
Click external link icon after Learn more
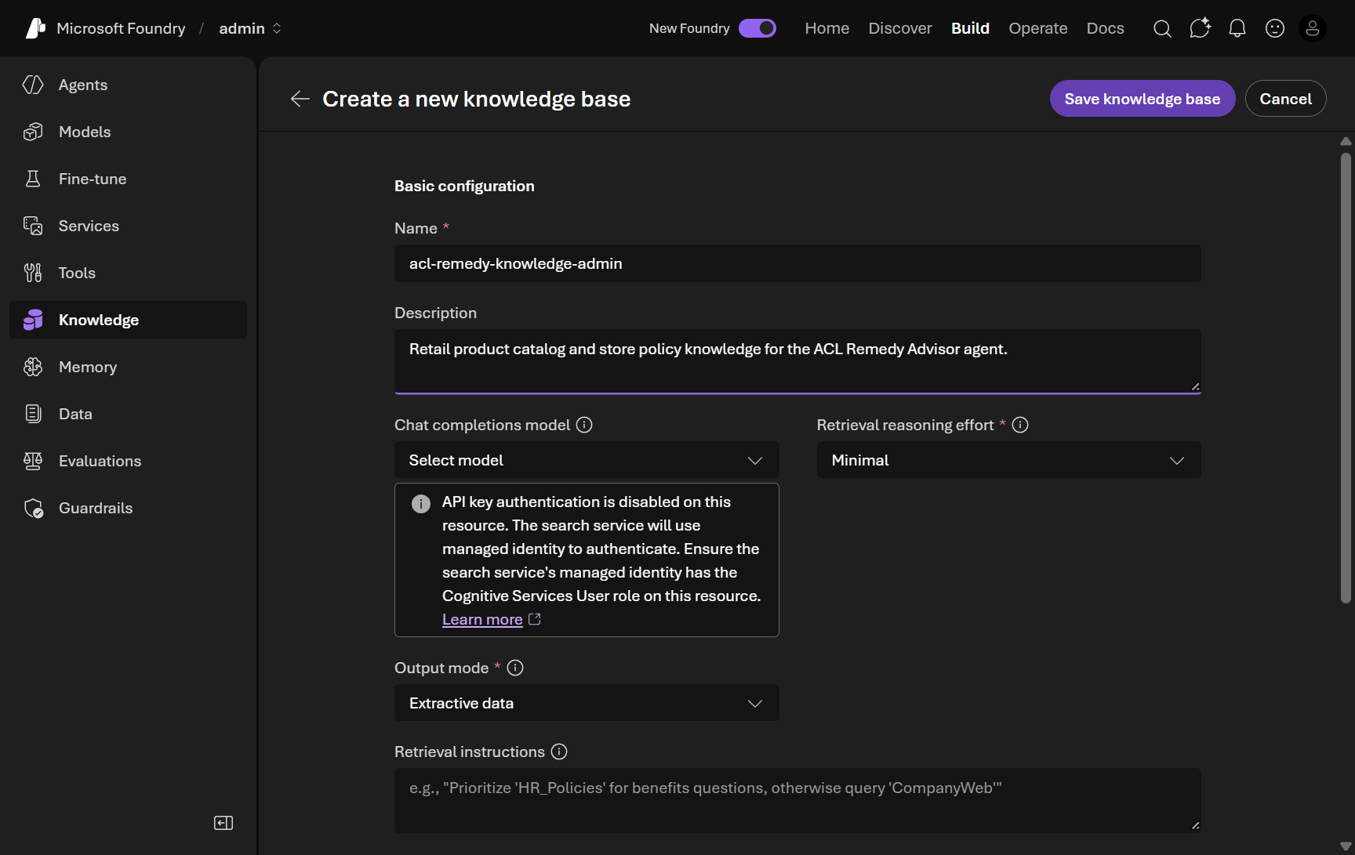(535, 619)
